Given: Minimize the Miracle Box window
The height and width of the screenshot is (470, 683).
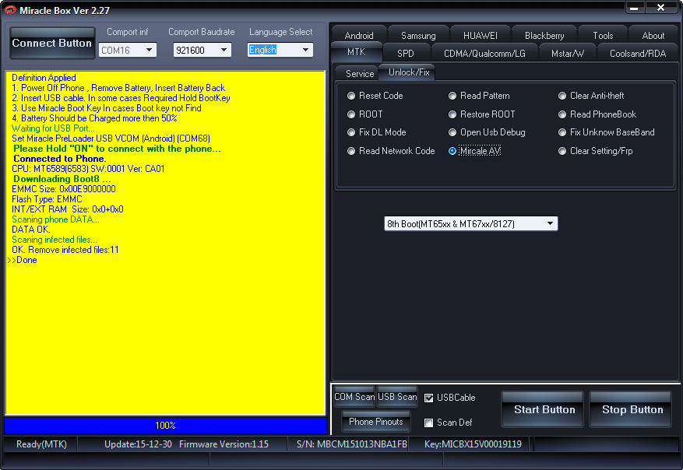Looking at the screenshot, I should click(635, 8).
